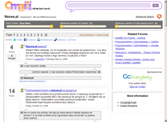
Task: Open Pozycjonowanie i Optymalizacja -> Ogólne forum
Action: 137,42
